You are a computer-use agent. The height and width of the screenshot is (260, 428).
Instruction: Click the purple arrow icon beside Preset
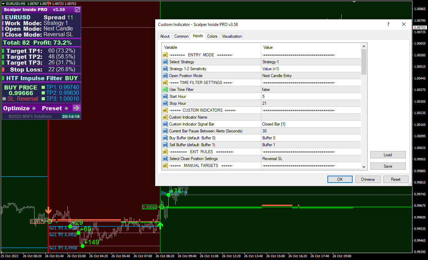click(76, 108)
